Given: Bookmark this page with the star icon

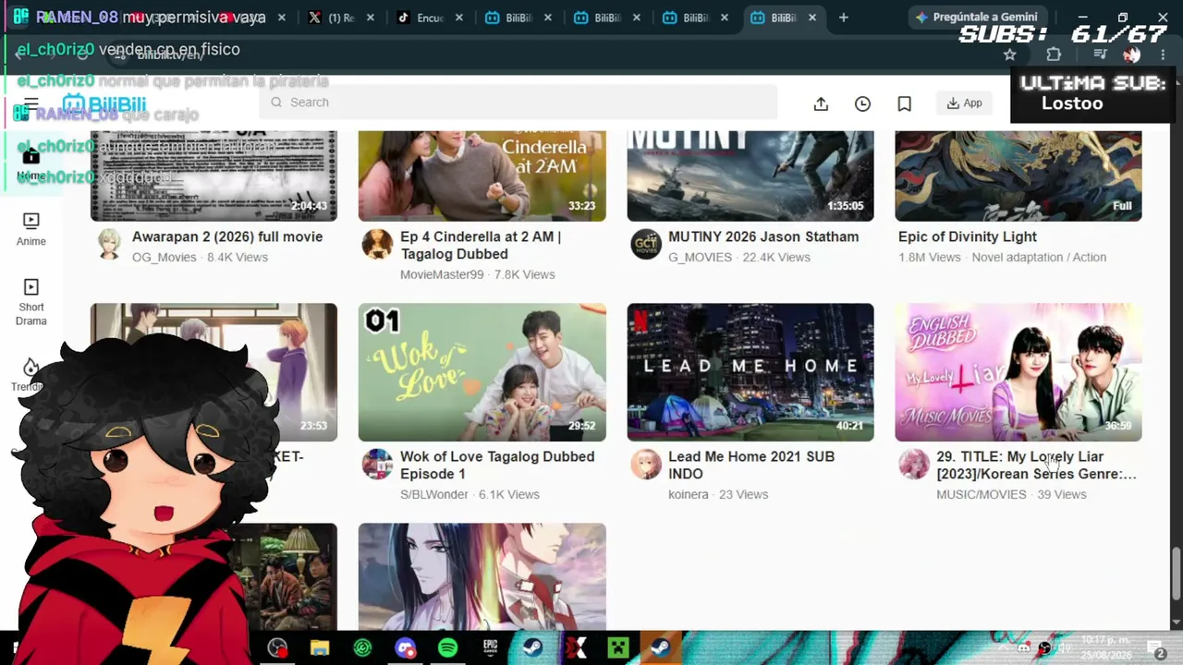Looking at the screenshot, I should click(1009, 55).
